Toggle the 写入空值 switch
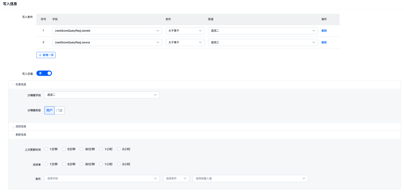 44,73
